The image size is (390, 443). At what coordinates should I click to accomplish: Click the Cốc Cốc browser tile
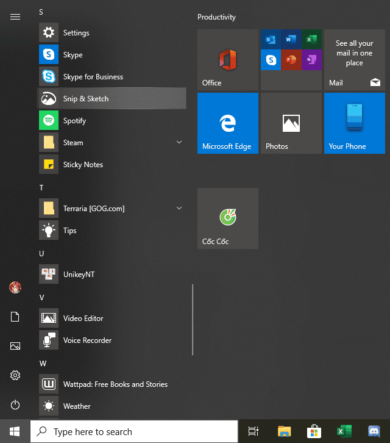point(228,218)
